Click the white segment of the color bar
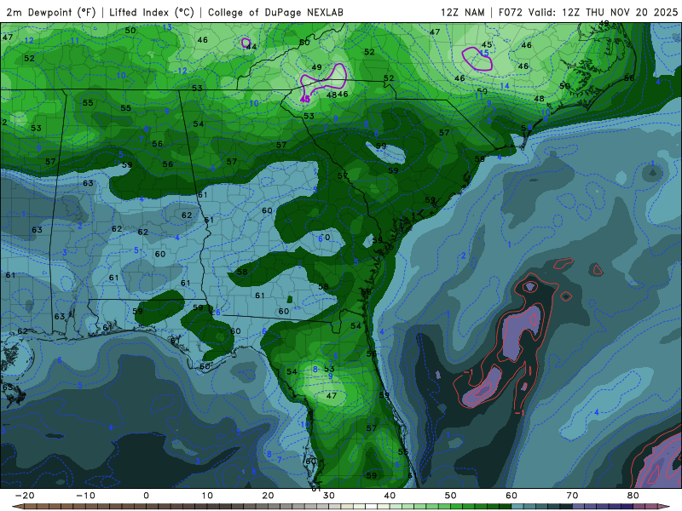682x511 pixels. (372, 507)
